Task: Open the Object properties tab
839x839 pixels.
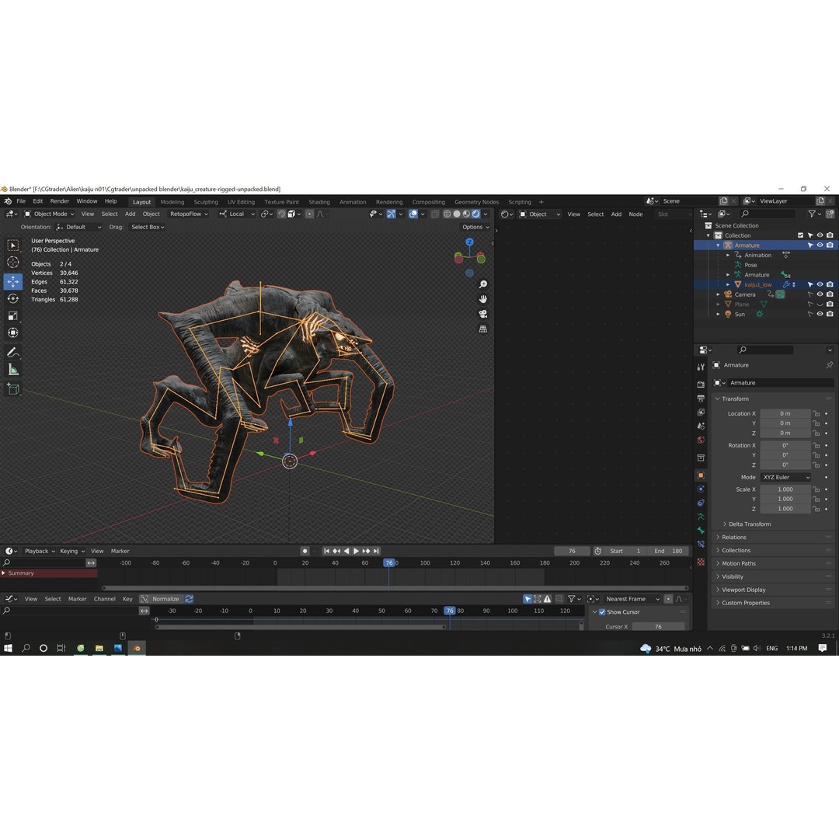Action: click(701, 475)
